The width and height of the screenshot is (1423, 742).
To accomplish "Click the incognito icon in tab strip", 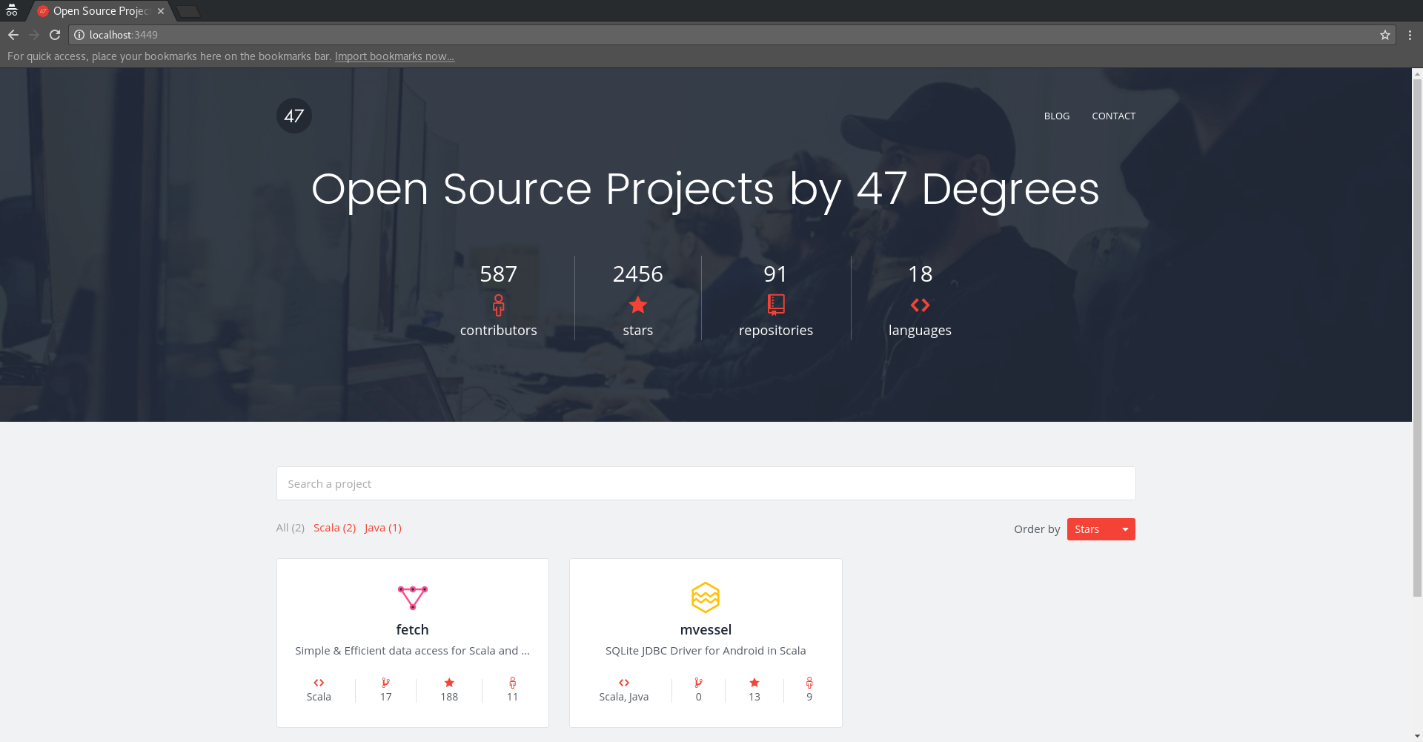I will 12,10.
